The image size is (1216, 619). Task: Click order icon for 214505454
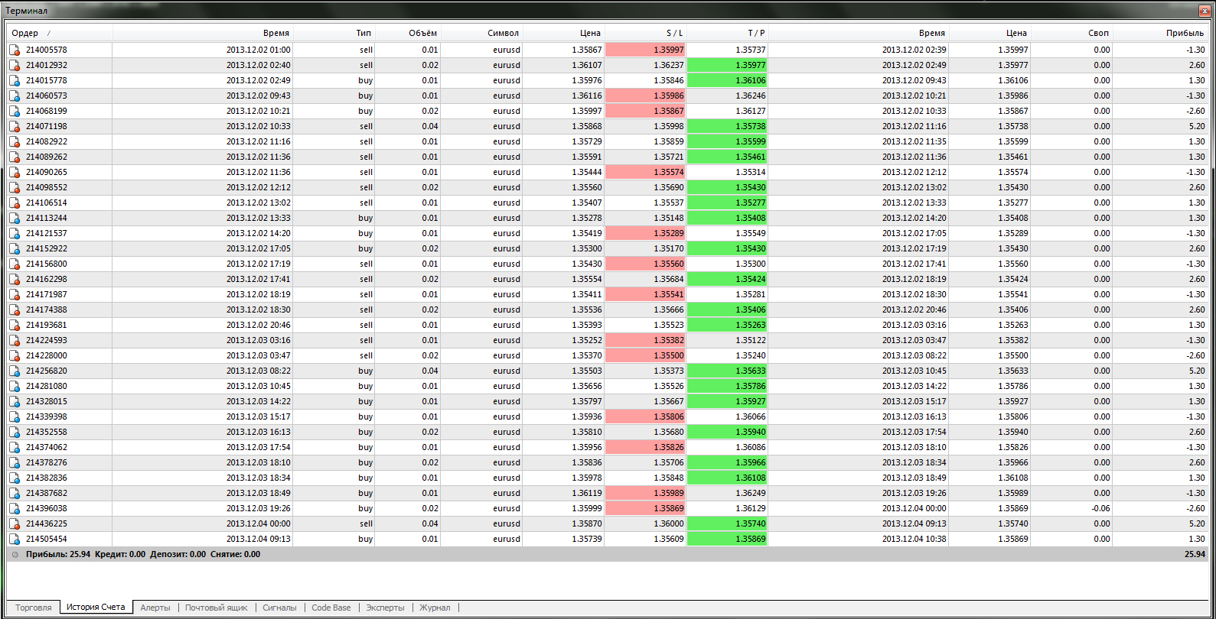(15, 539)
